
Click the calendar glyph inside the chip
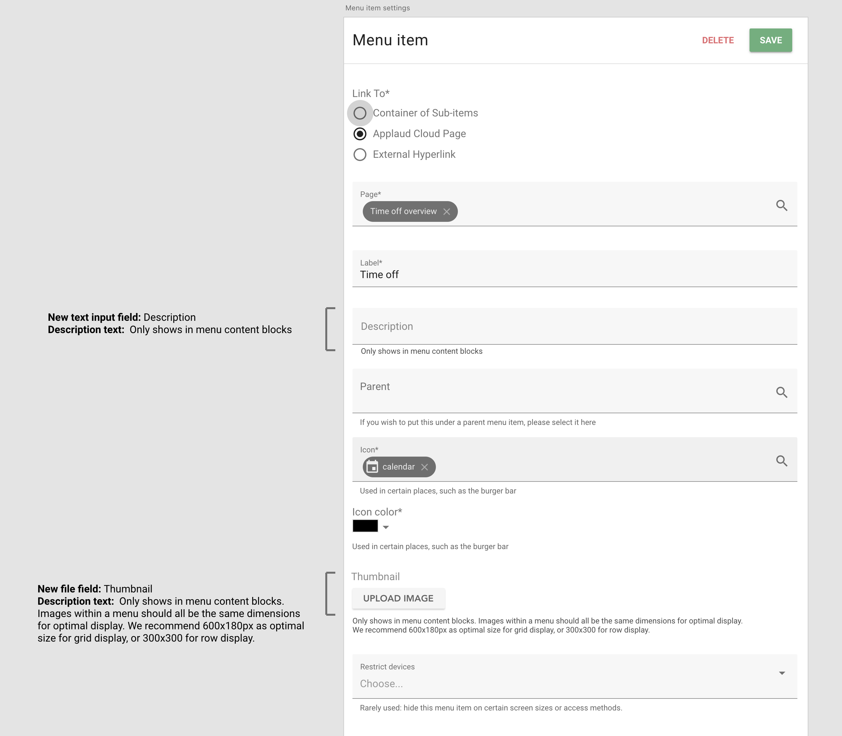click(x=372, y=467)
